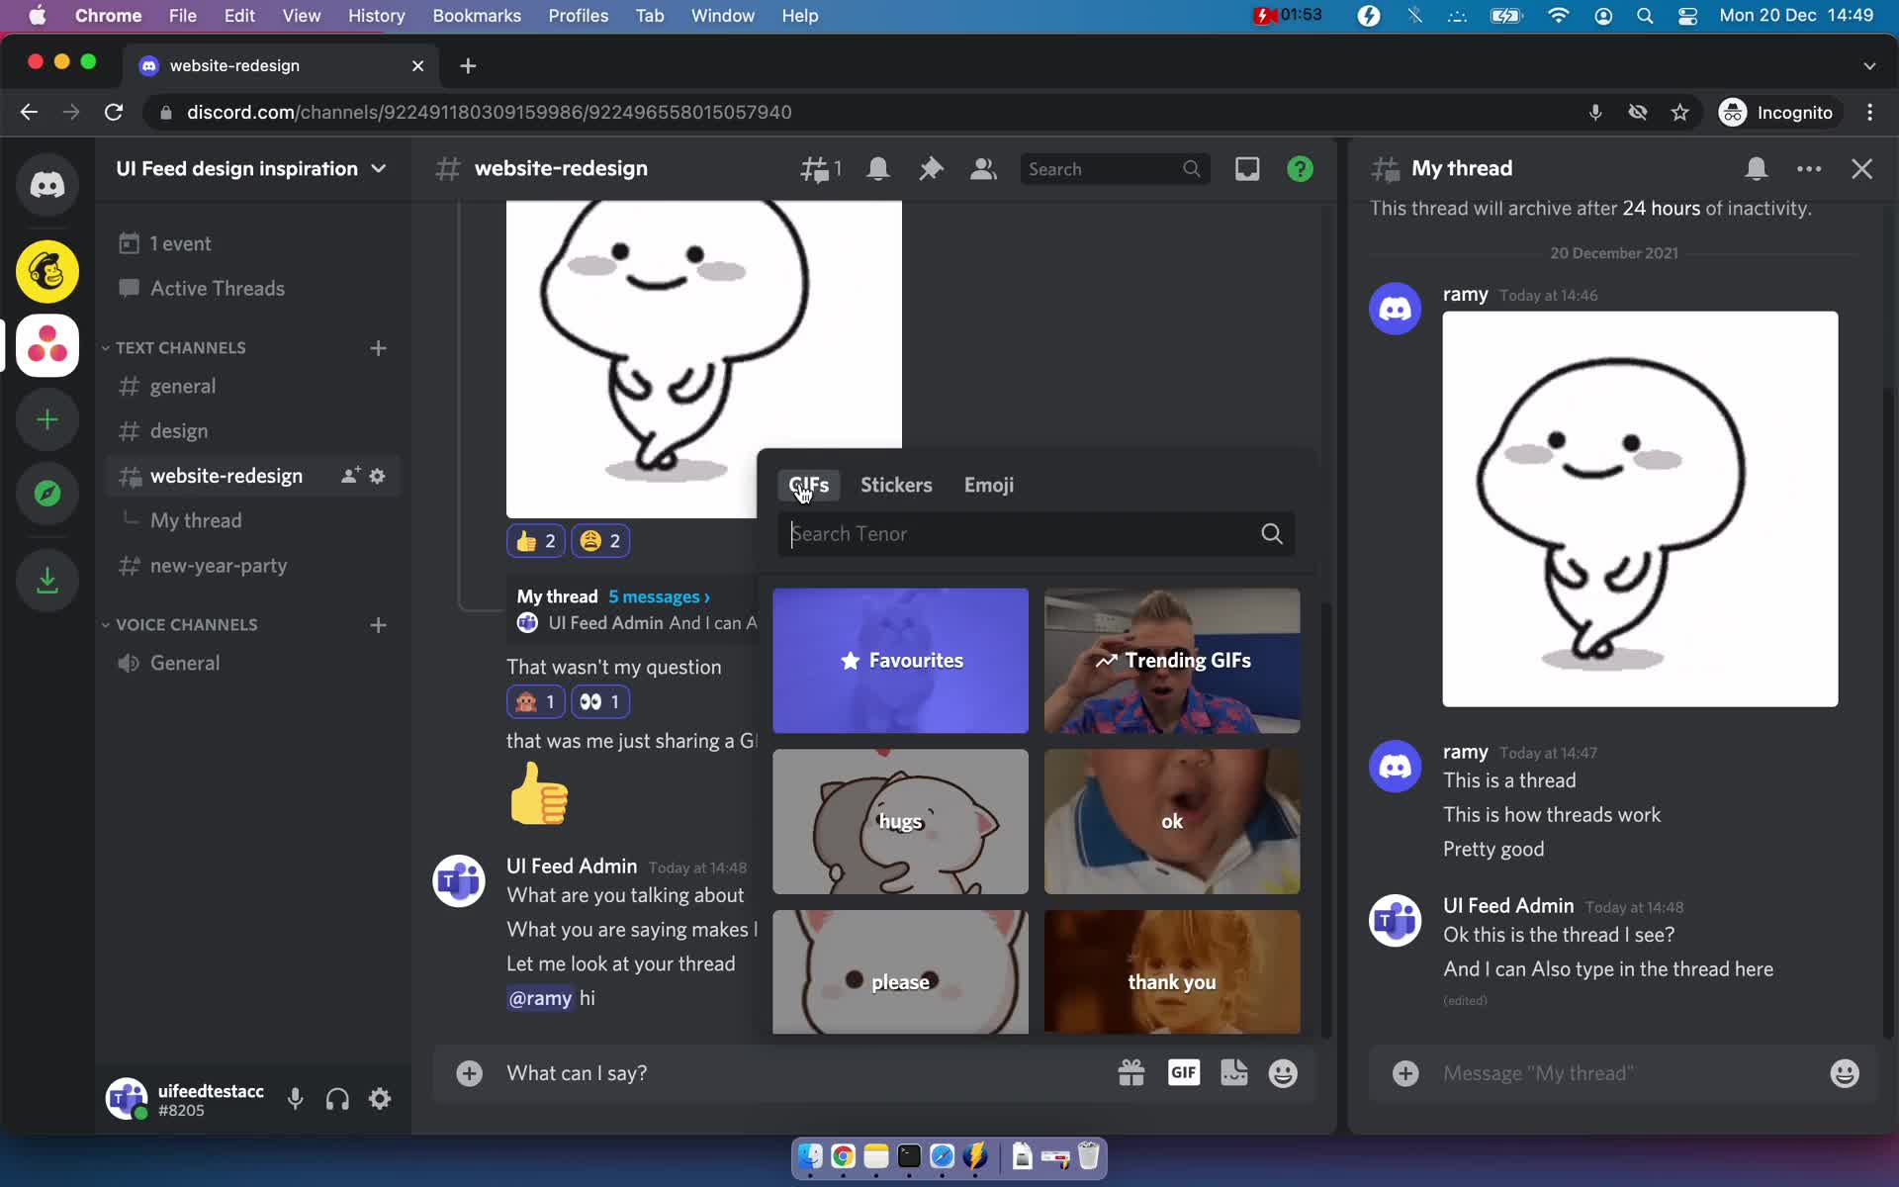Open Explore Public Servers compass icon
The height and width of the screenshot is (1187, 1899).
click(46, 494)
